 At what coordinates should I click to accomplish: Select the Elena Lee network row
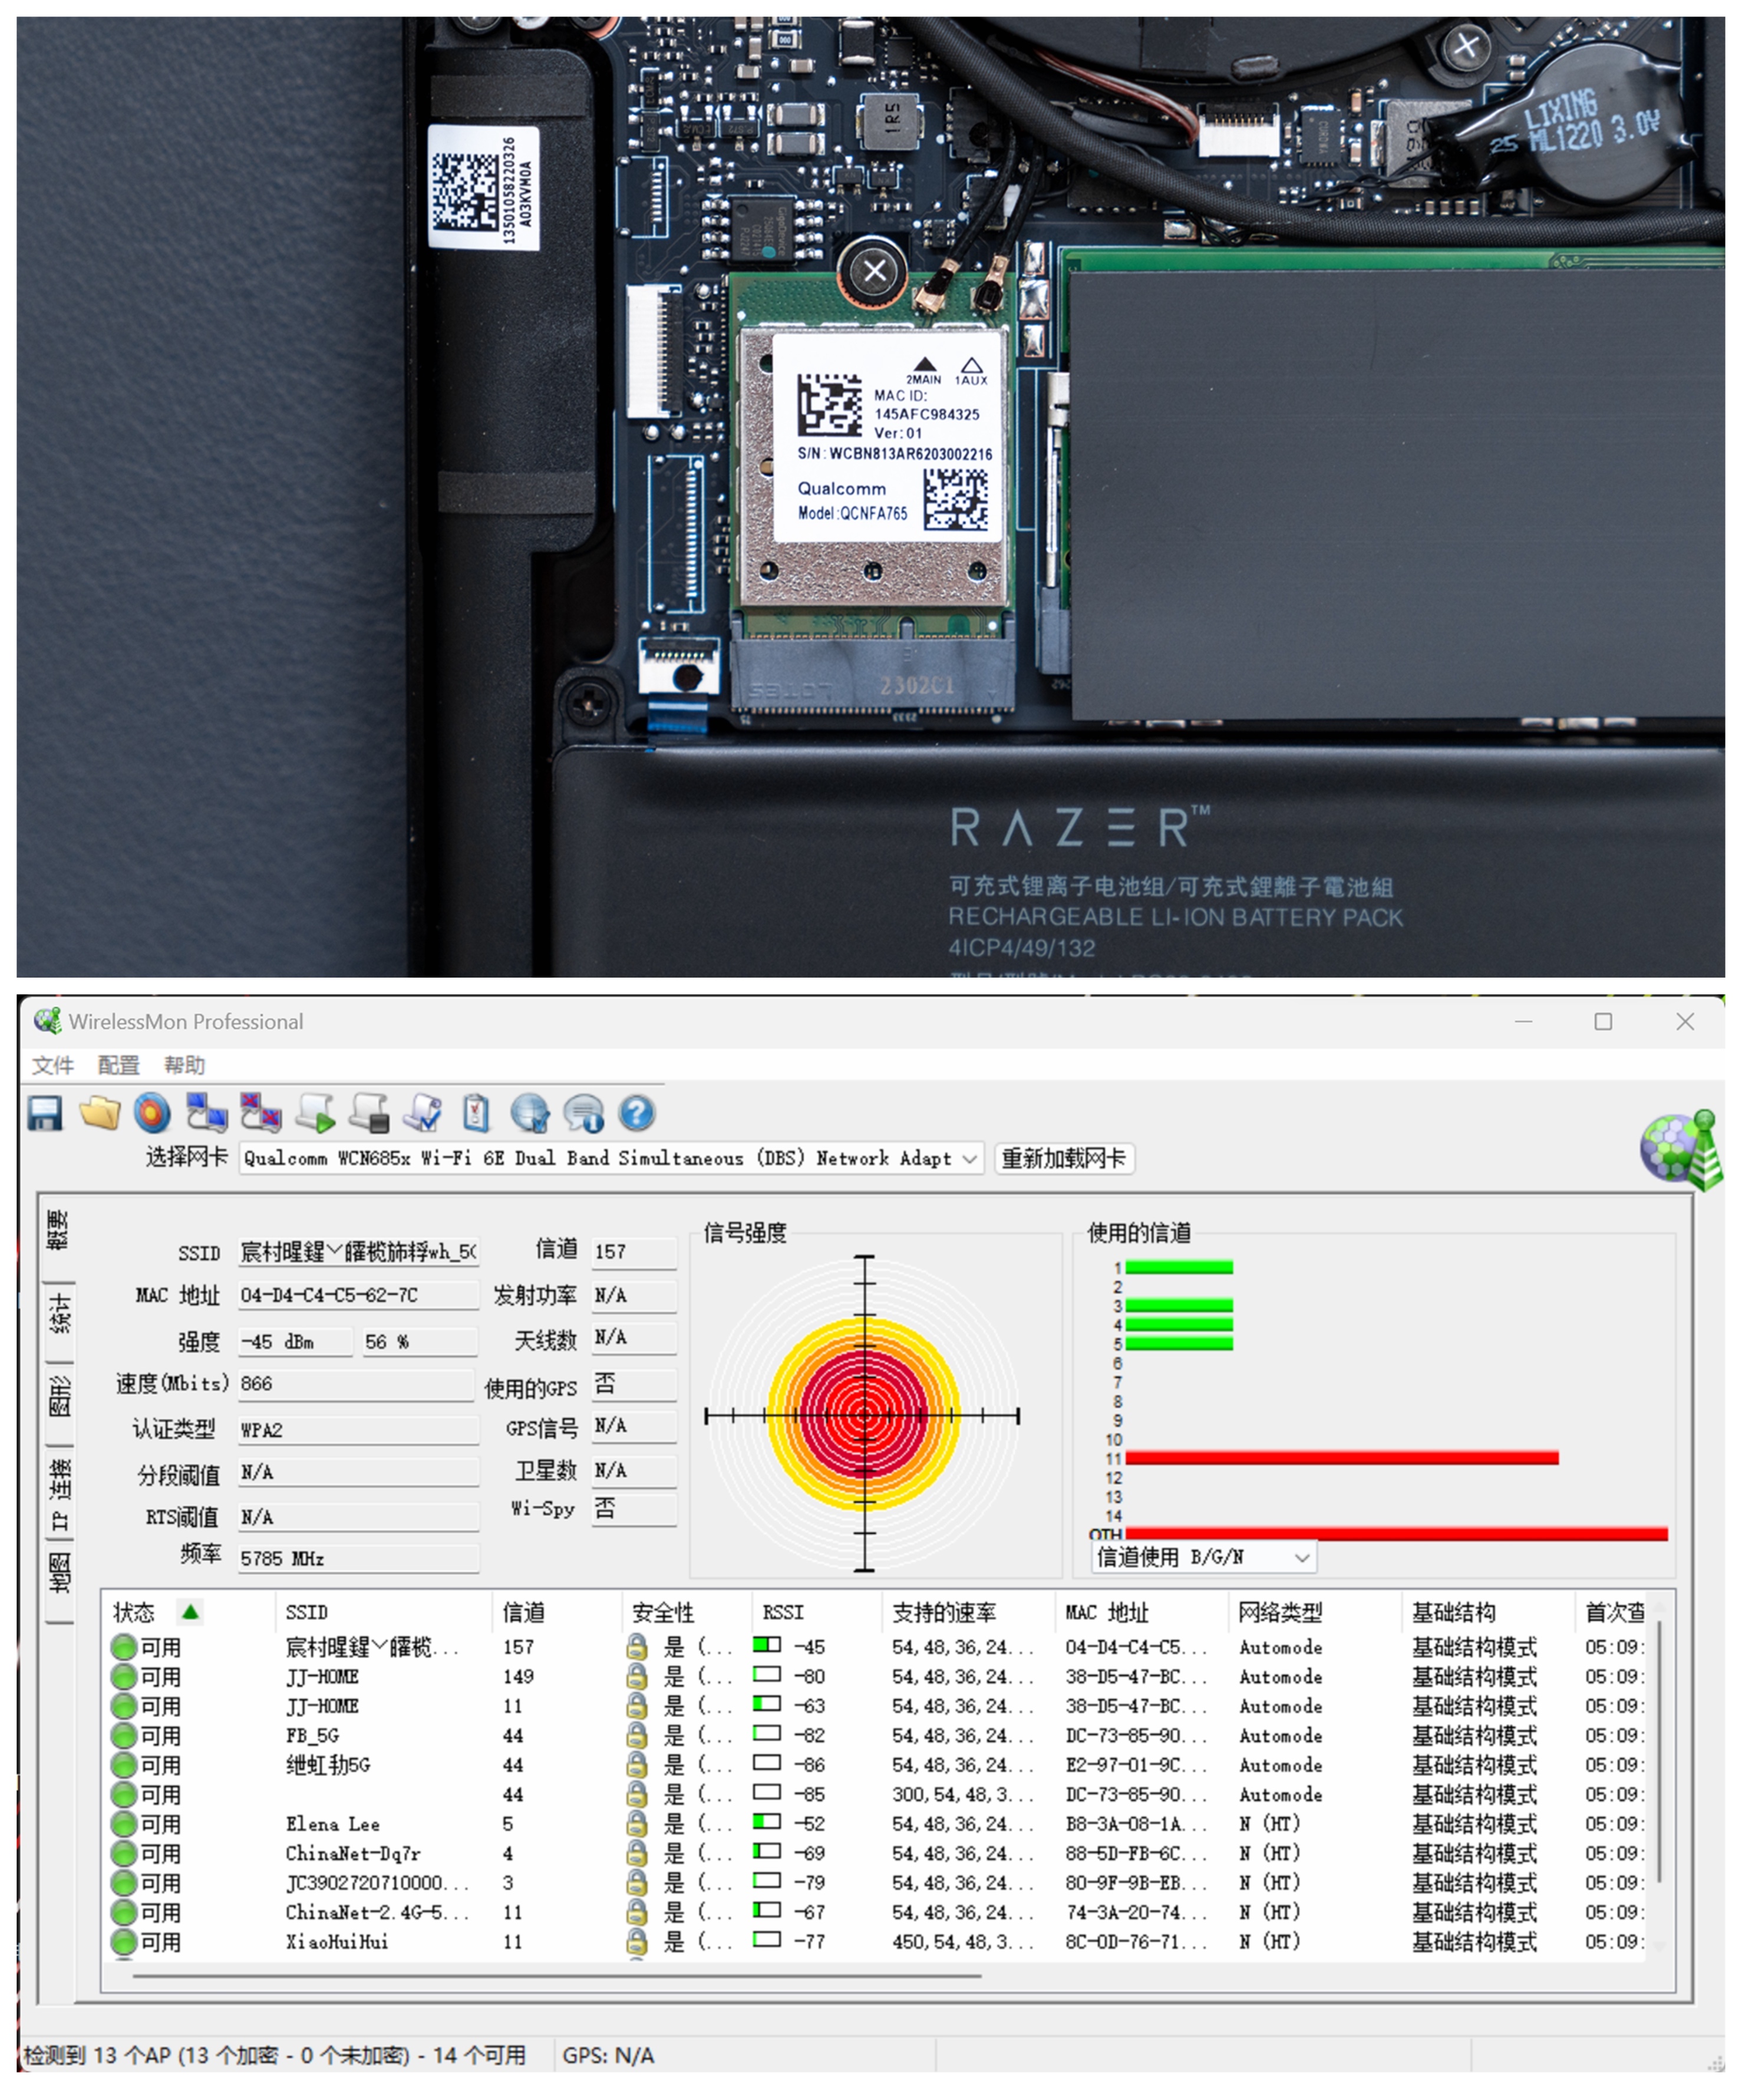click(x=332, y=1824)
